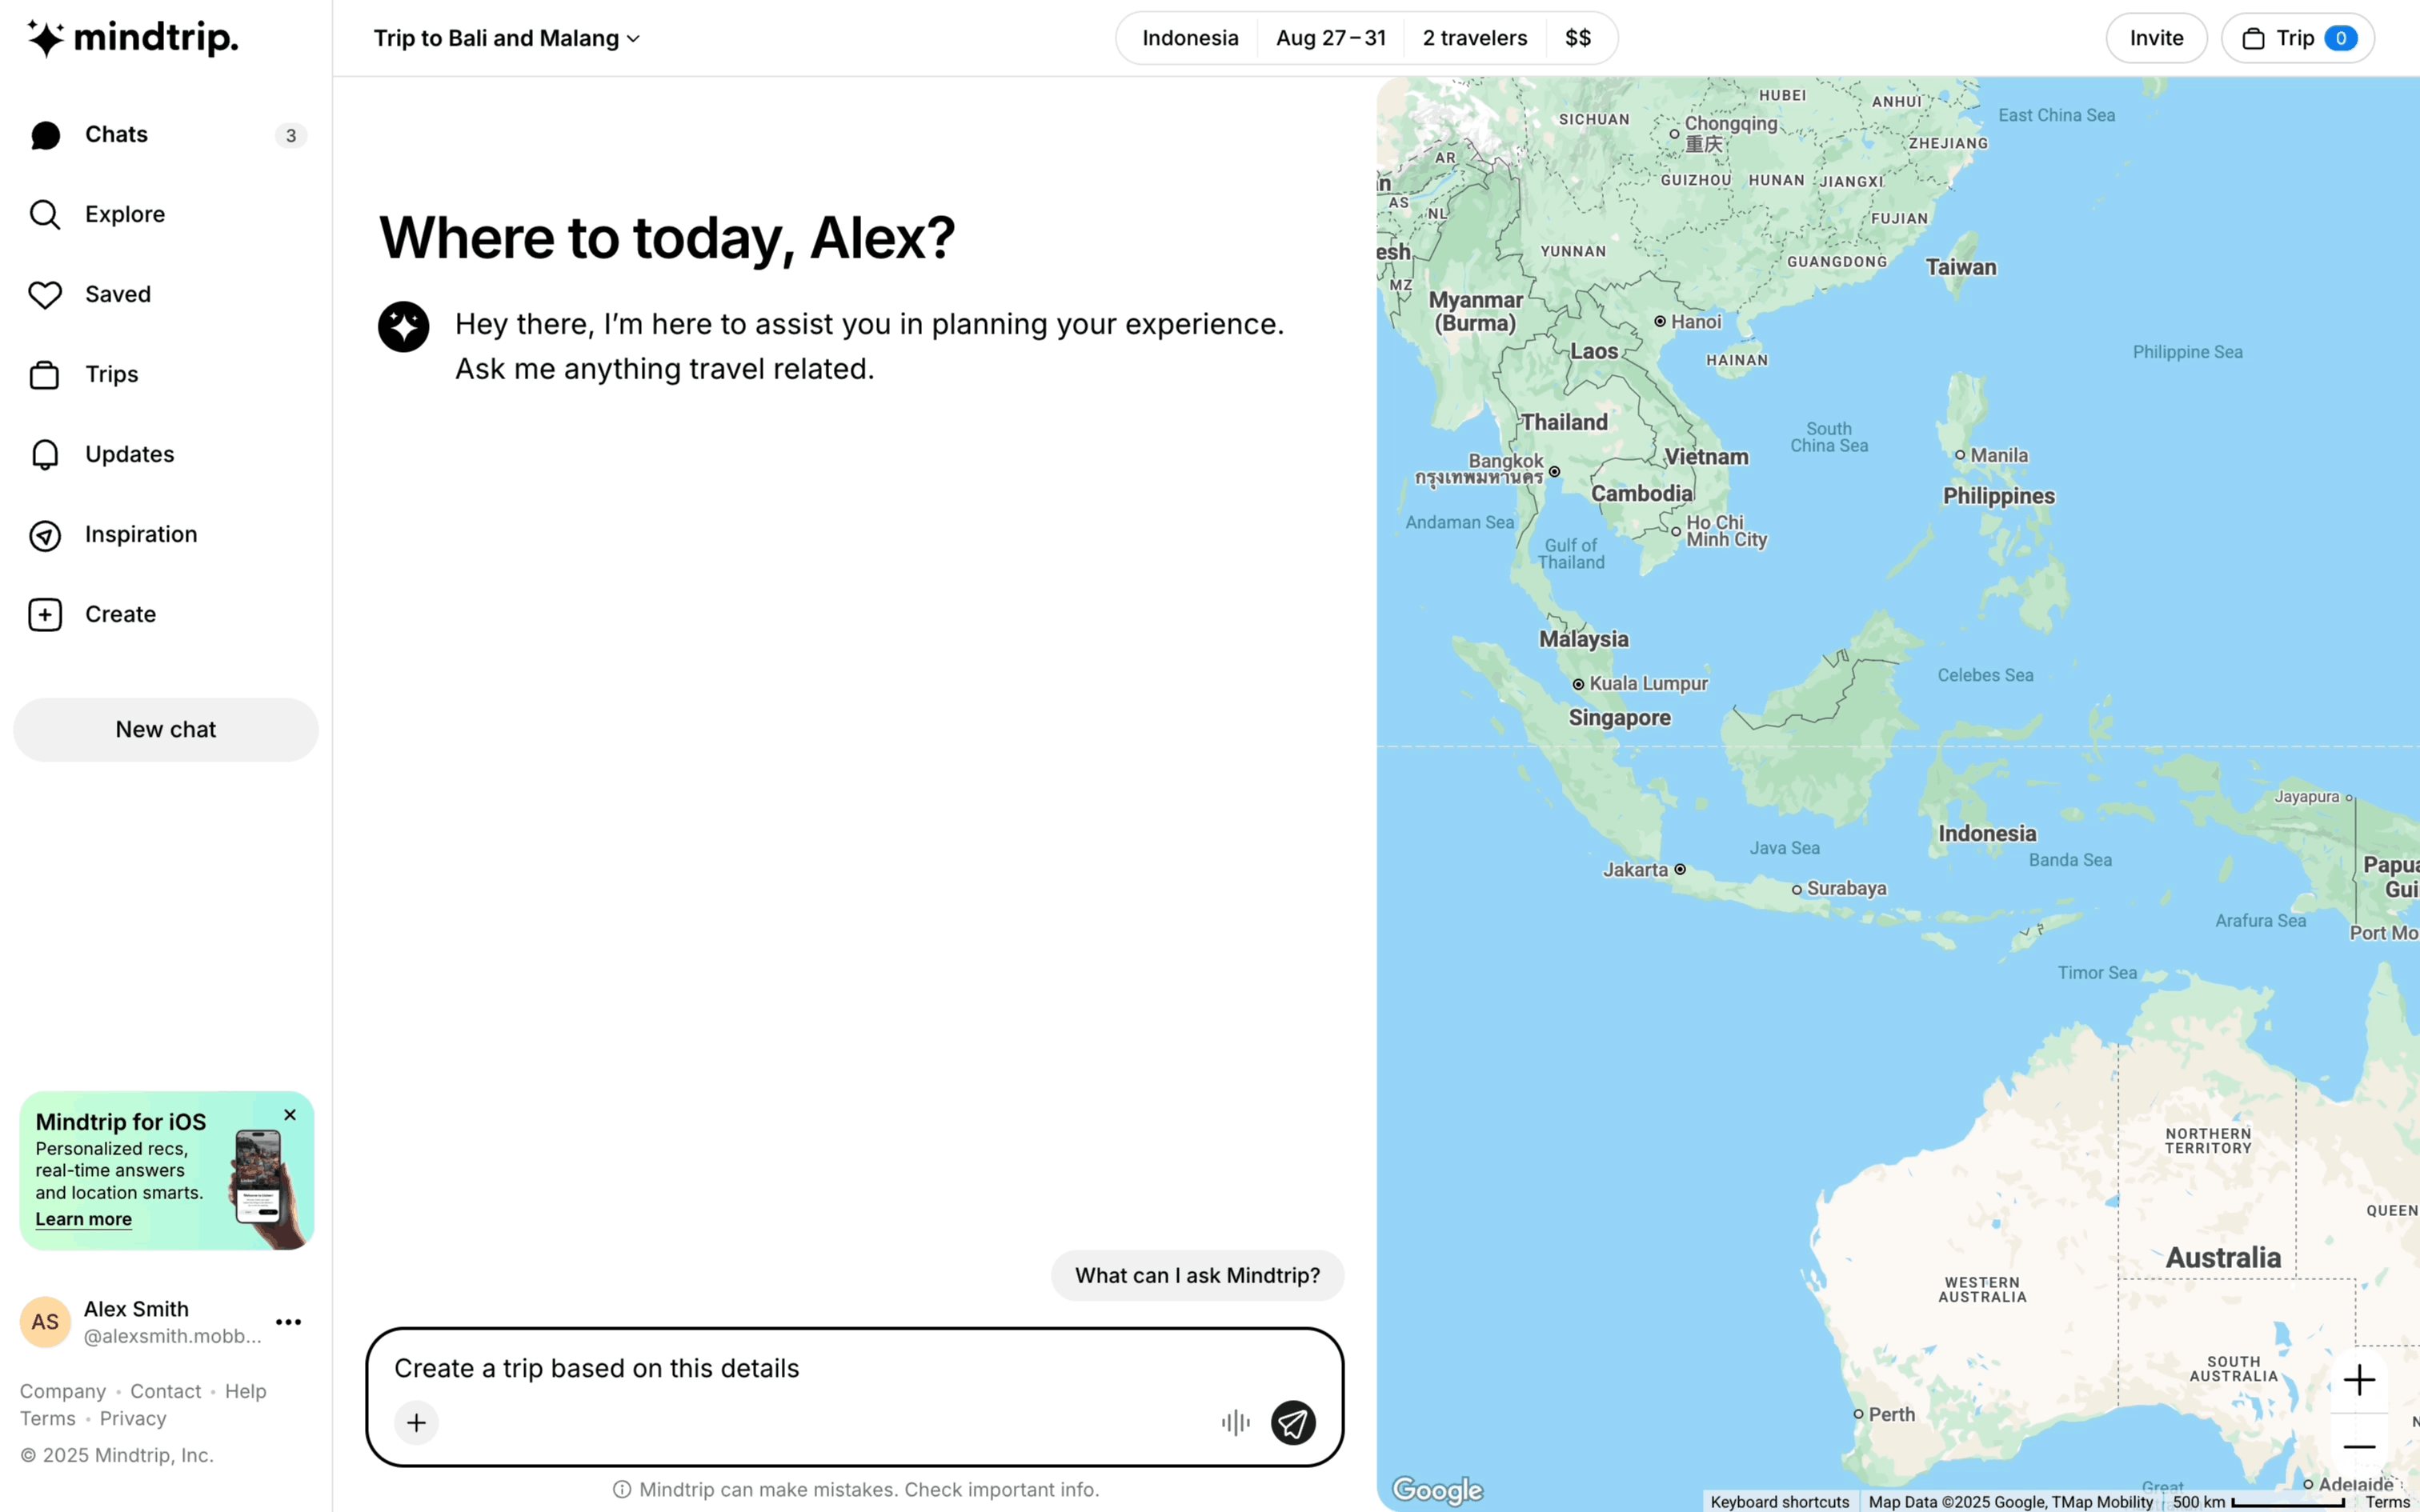Click the map zoom in plus button
This screenshot has height=1512, width=2420.
pos(2359,1380)
